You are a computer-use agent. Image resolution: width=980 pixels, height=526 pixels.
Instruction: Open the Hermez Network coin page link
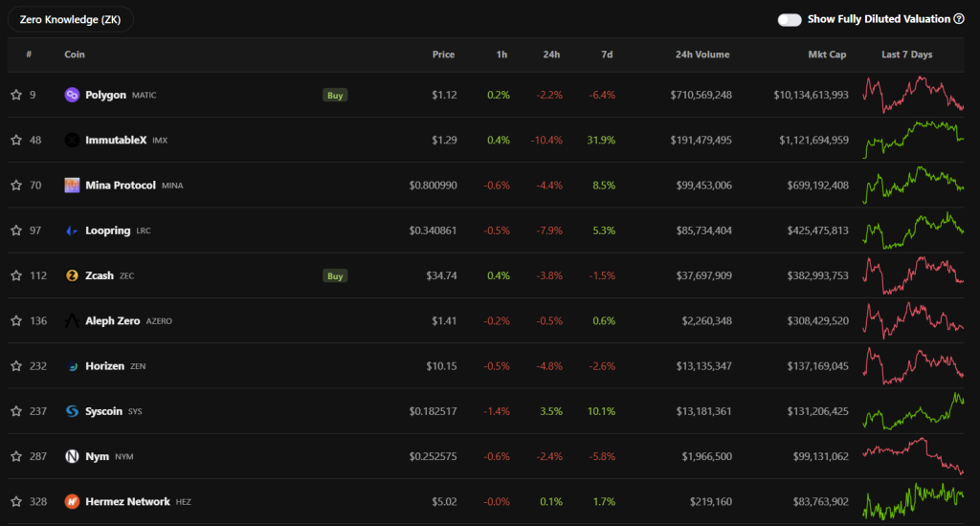pyautogui.click(x=127, y=502)
